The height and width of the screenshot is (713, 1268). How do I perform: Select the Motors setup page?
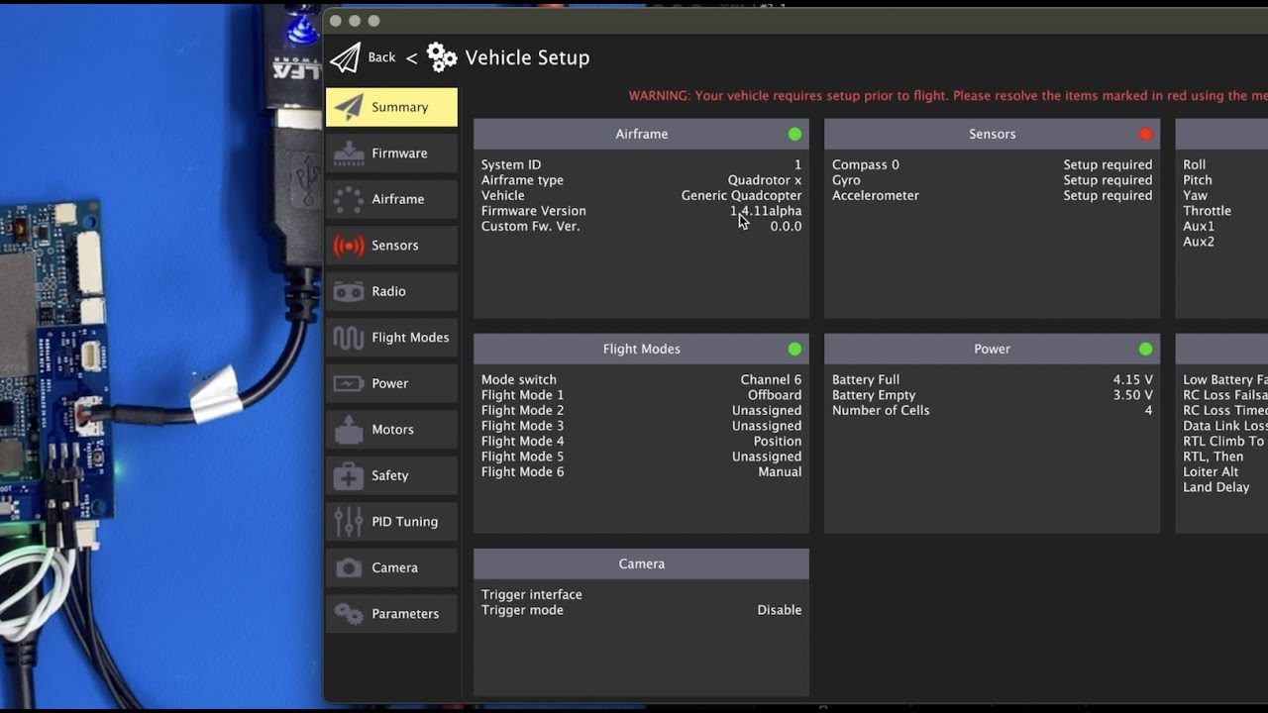[391, 430]
